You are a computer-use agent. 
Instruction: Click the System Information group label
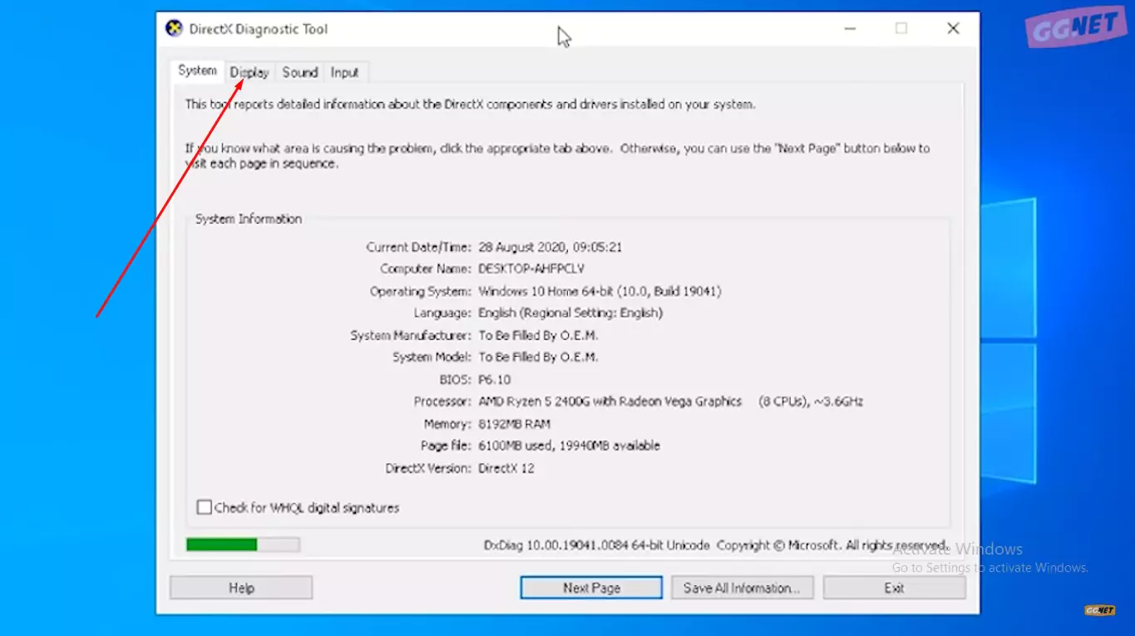(x=248, y=219)
